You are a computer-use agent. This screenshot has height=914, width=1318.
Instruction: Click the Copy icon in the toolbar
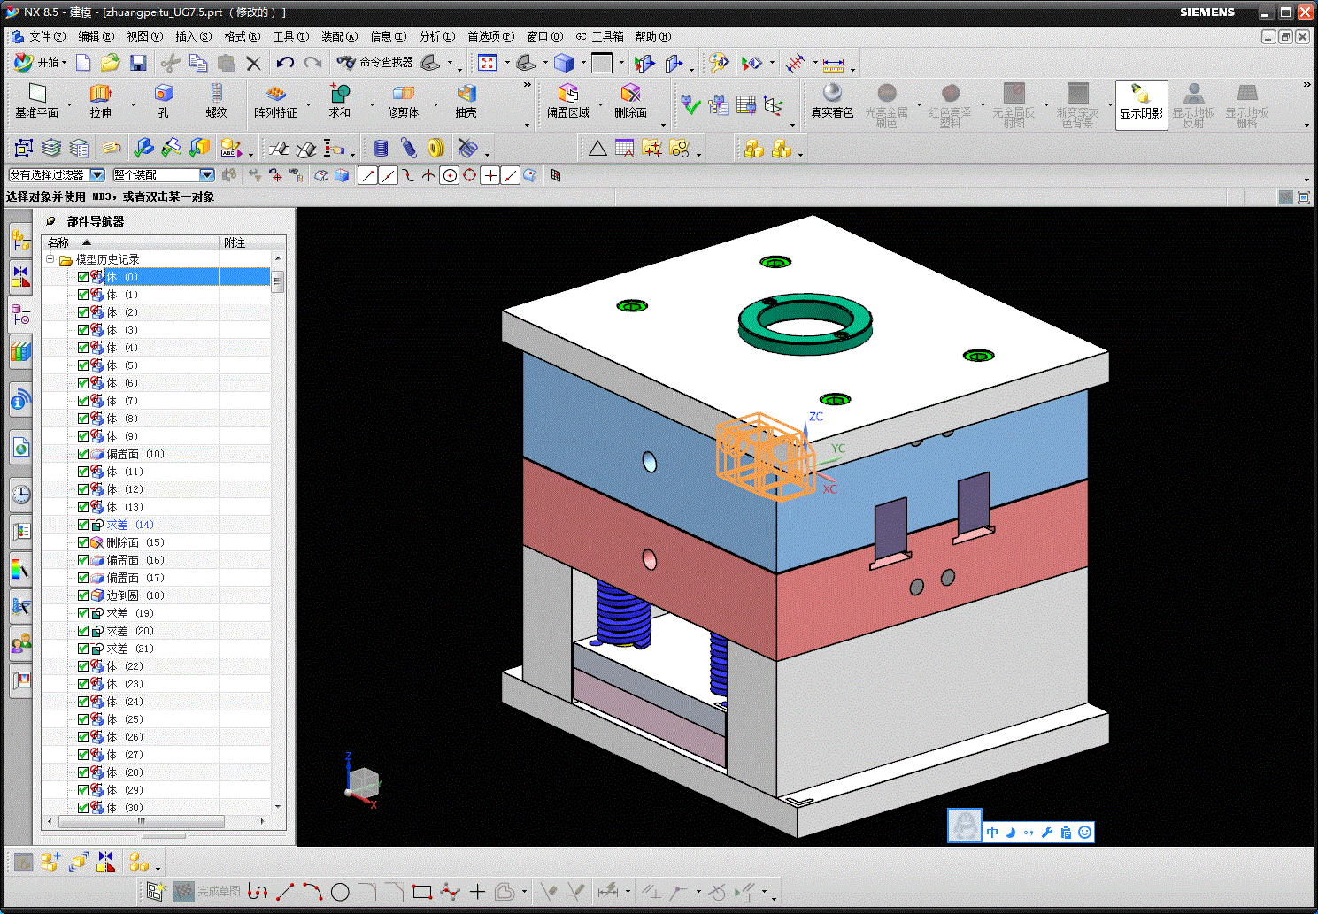point(198,63)
